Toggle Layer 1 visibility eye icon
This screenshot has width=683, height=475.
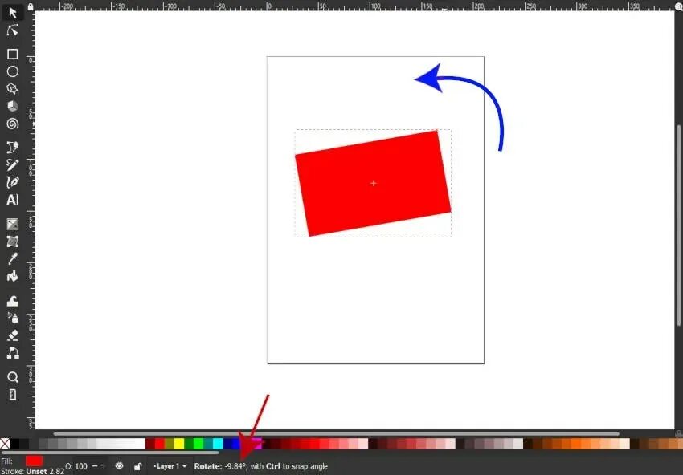pyautogui.click(x=119, y=466)
